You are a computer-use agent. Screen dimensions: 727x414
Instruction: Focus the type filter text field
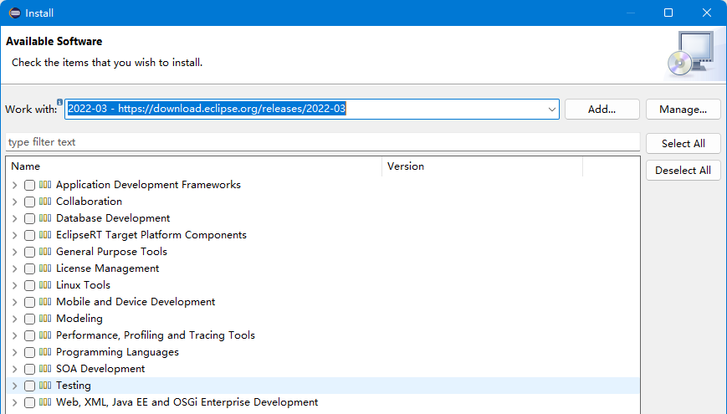point(322,142)
